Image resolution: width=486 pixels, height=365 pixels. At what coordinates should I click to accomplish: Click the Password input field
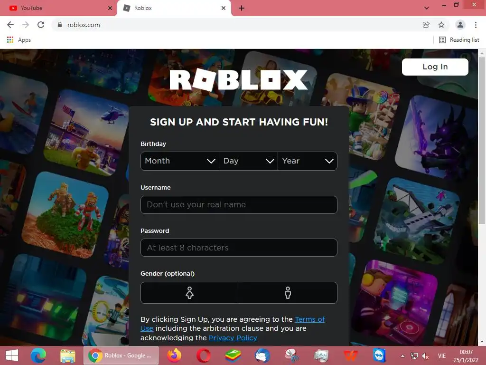pos(239,248)
